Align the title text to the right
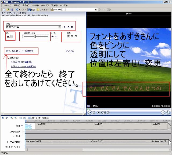Screen dimensions: 172x155 click(x=76, y=36)
